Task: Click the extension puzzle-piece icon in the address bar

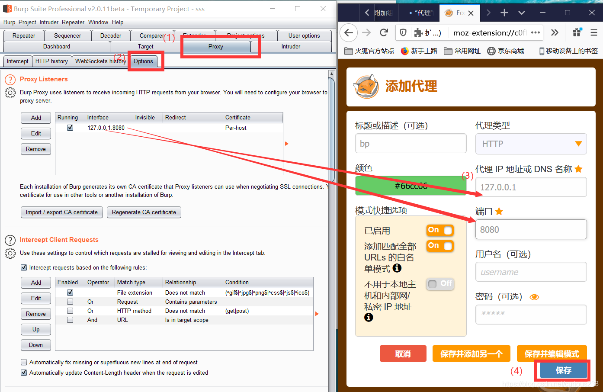Action: pyautogui.click(x=418, y=32)
